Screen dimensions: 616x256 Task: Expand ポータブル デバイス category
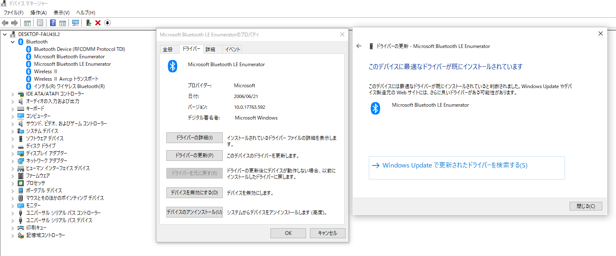pyautogui.click(x=13, y=191)
